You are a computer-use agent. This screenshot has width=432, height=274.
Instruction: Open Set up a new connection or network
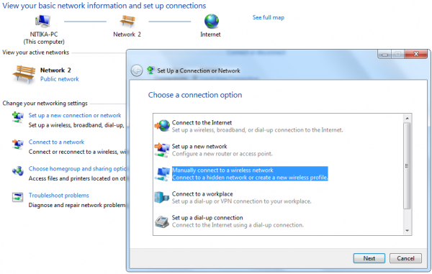pos(75,115)
